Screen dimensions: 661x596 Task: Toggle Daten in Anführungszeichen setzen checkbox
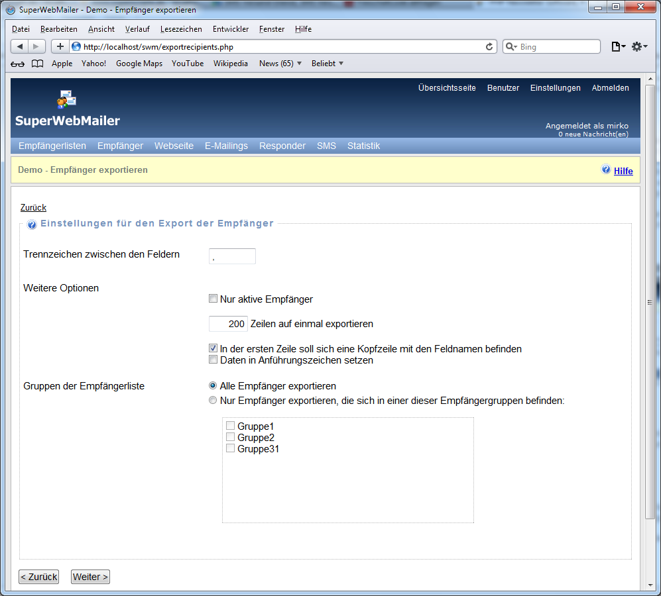(x=213, y=360)
